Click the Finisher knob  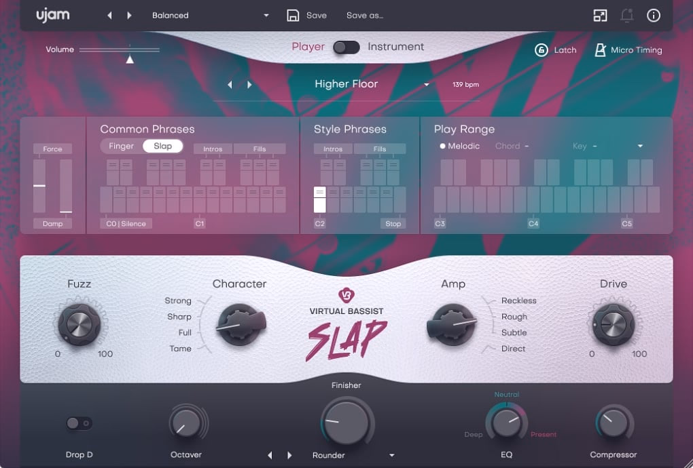(346, 422)
